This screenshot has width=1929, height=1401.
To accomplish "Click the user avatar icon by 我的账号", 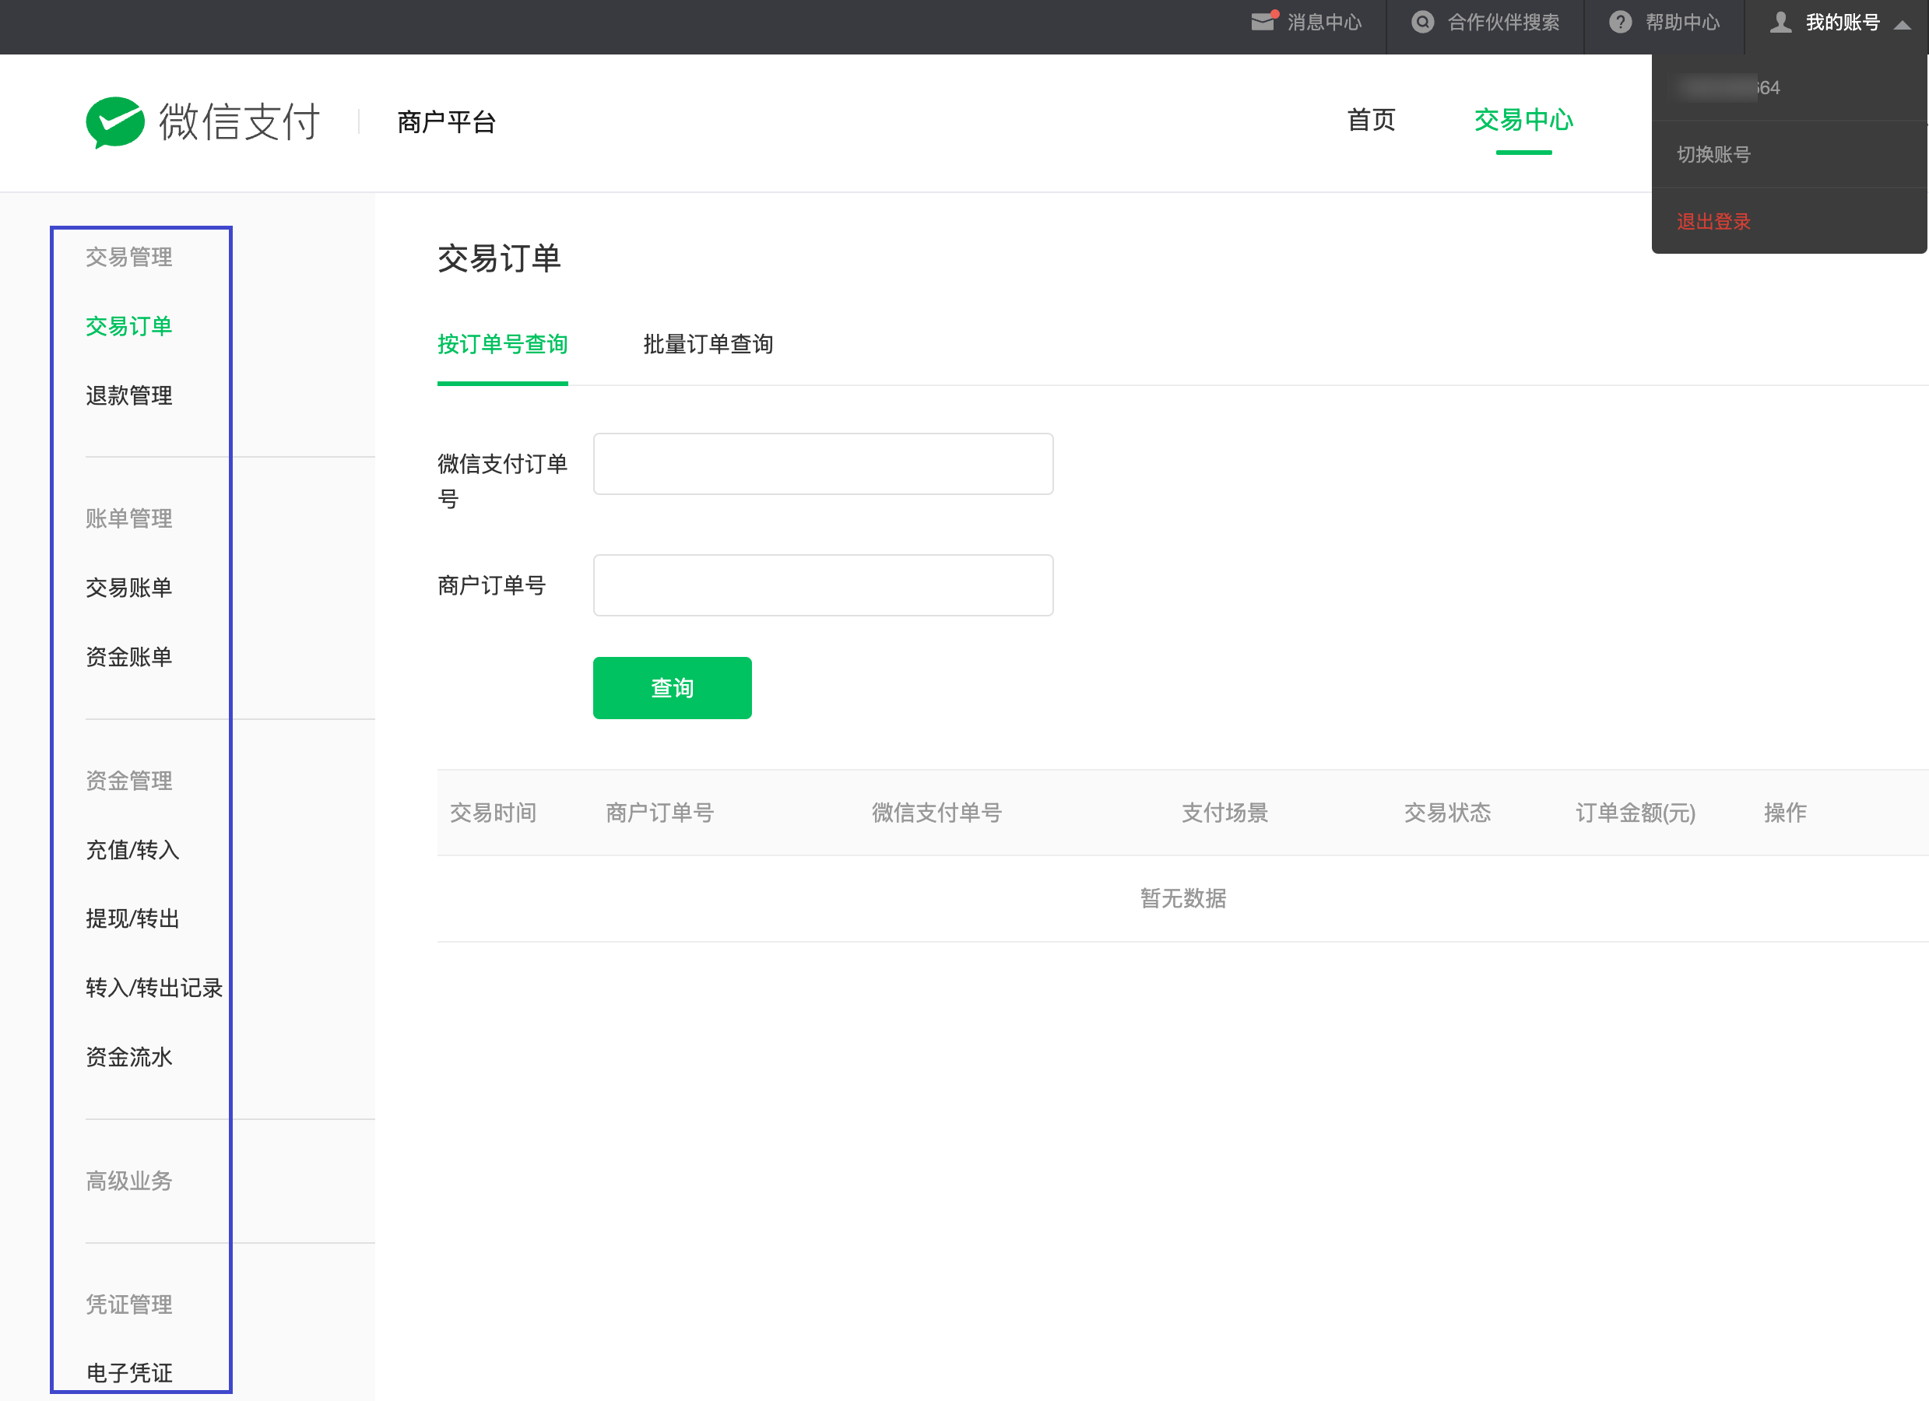I will click(x=1780, y=22).
